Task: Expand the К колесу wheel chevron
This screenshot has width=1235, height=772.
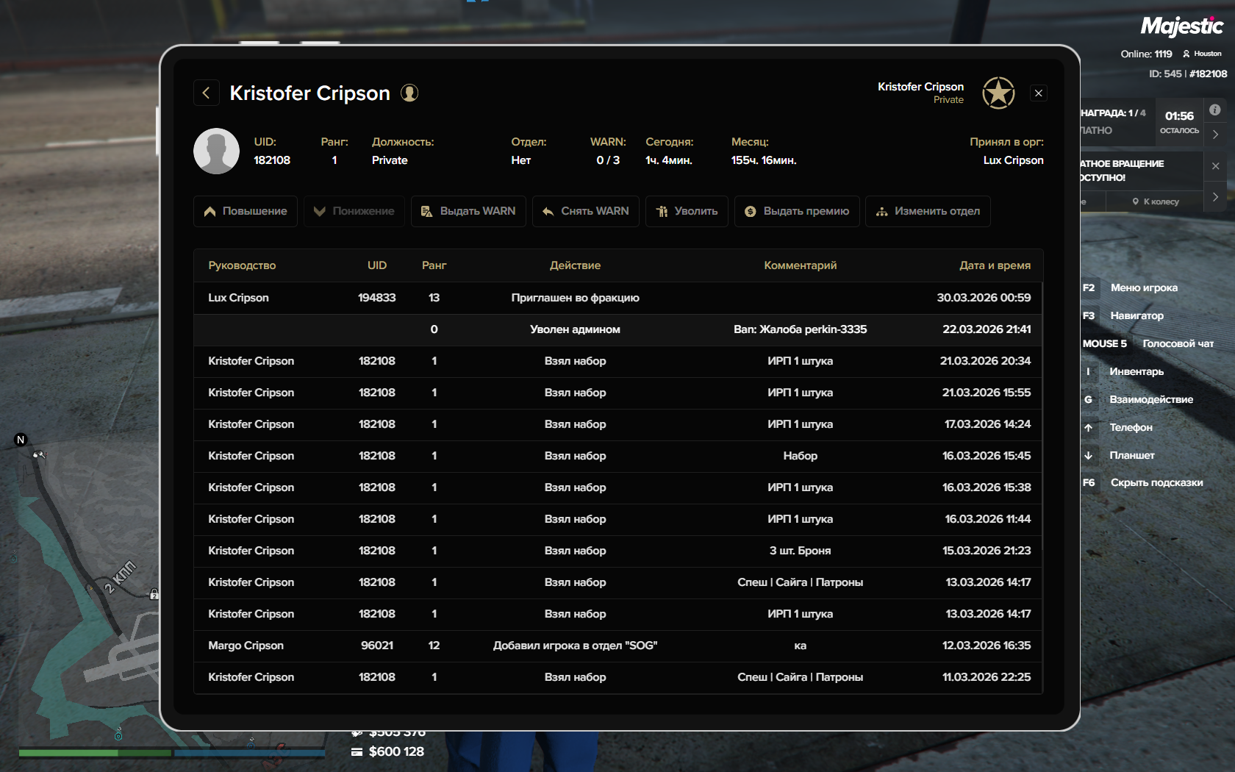Action: click(x=1215, y=197)
